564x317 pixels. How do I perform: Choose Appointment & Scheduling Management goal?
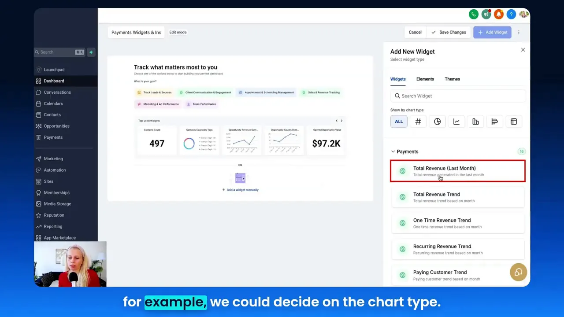coord(266,92)
